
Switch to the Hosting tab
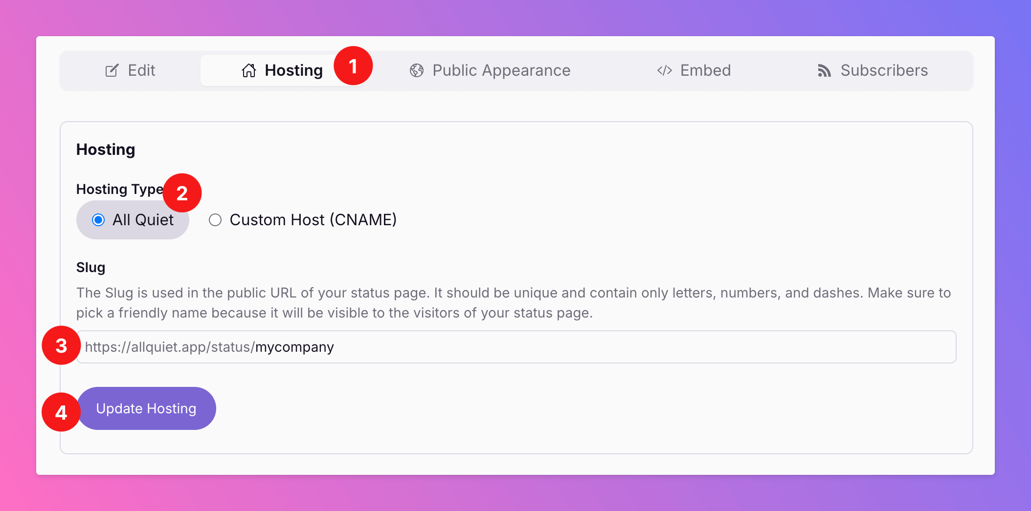(282, 70)
